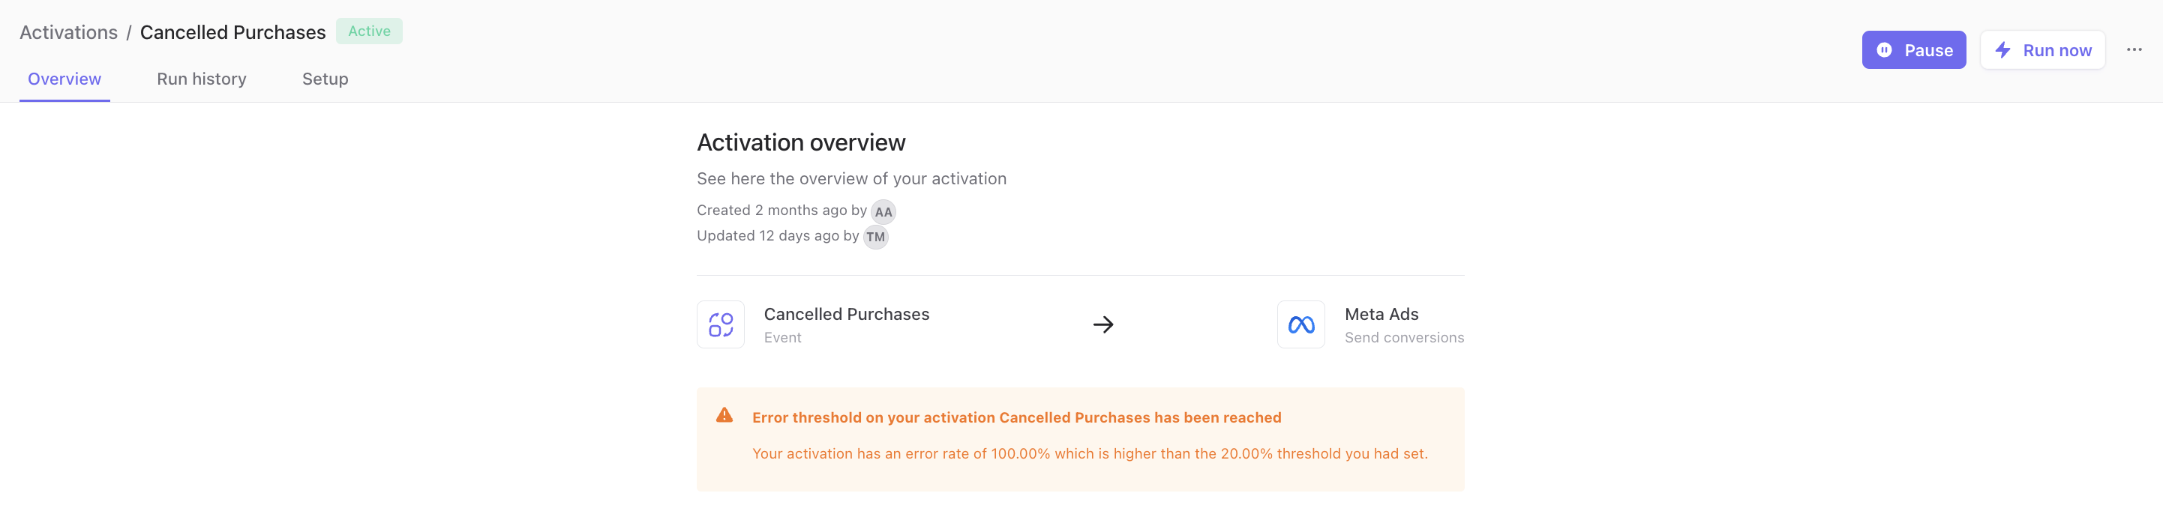The image size is (2163, 520).
Task: Click the AA creator avatar
Action: click(x=883, y=211)
